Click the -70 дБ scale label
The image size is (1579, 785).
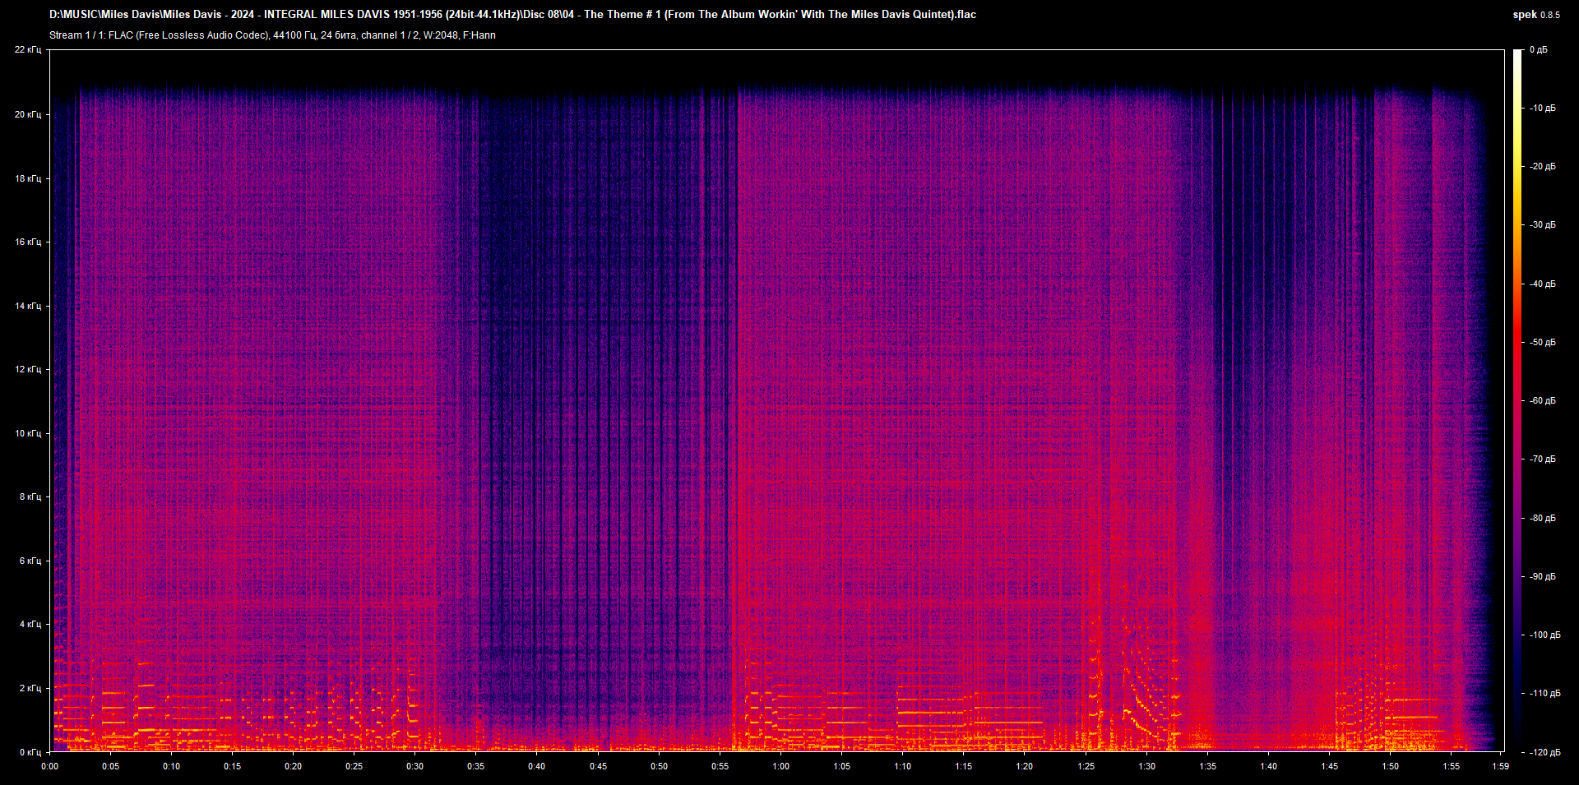(1542, 459)
